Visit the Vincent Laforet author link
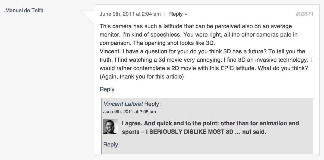Image resolution: width=324 pixels, height=160 pixels. [x=123, y=104]
